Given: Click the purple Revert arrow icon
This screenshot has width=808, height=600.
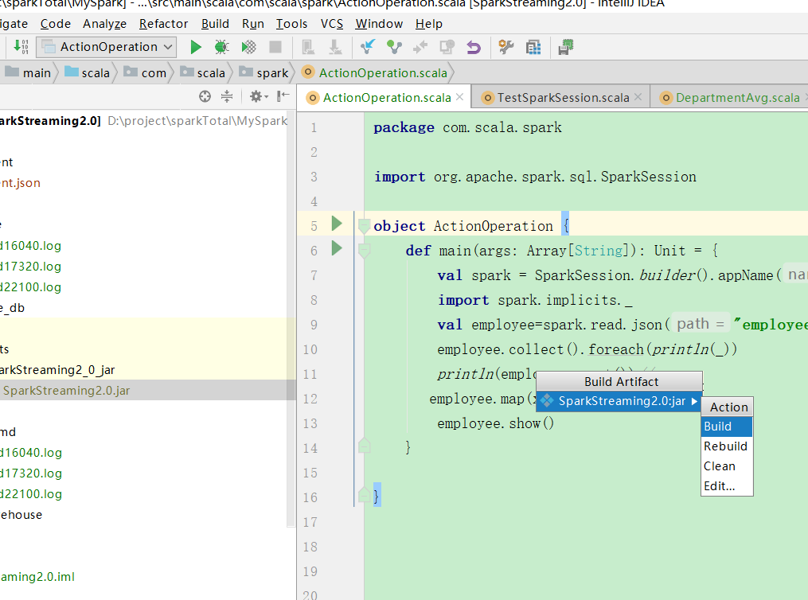Looking at the screenshot, I should 474,48.
